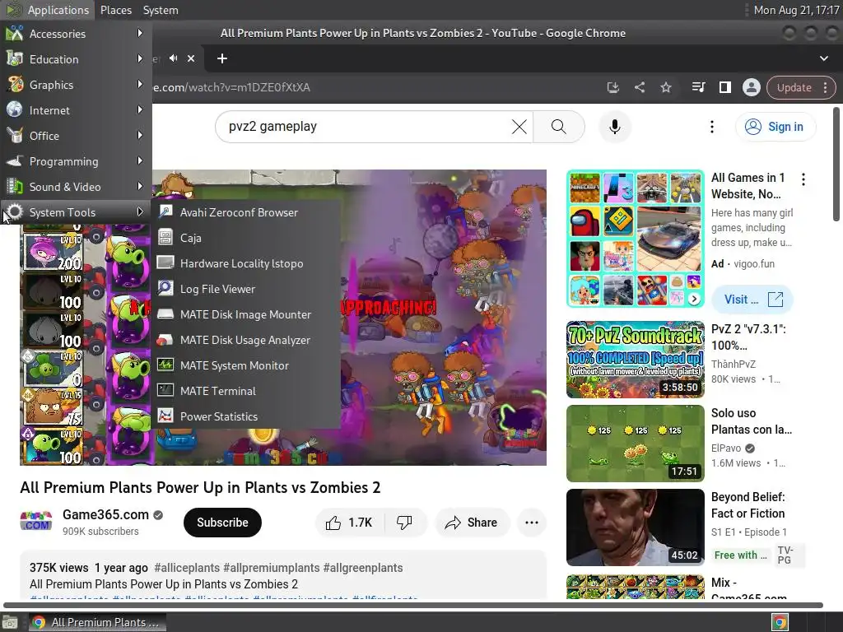Launch Hardware Locality lstopo

point(246,263)
